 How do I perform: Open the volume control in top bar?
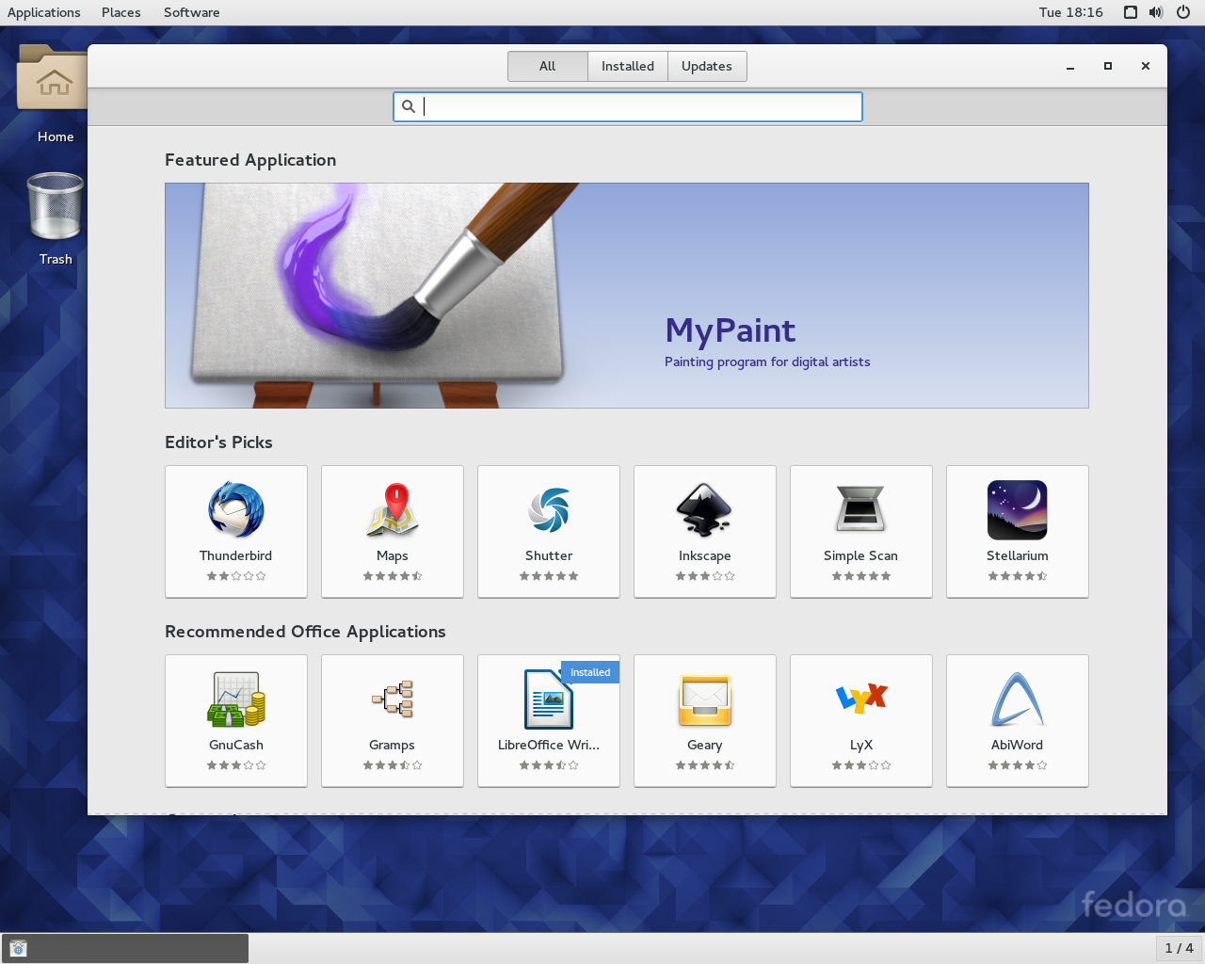coord(1156,12)
